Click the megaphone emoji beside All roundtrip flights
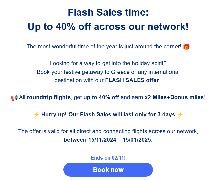Image resolution: width=221 pixels, height=180 pixels. point(14,98)
